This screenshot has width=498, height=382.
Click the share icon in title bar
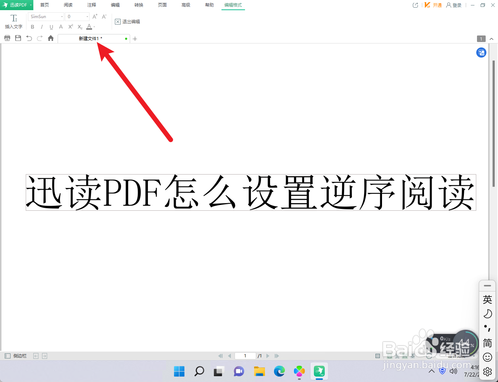pyautogui.click(x=415, y=5)
